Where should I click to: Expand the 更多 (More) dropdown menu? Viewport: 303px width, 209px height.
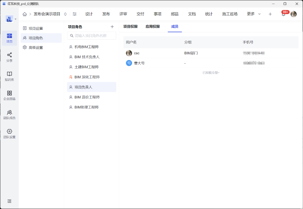click(x=253, y=14)
